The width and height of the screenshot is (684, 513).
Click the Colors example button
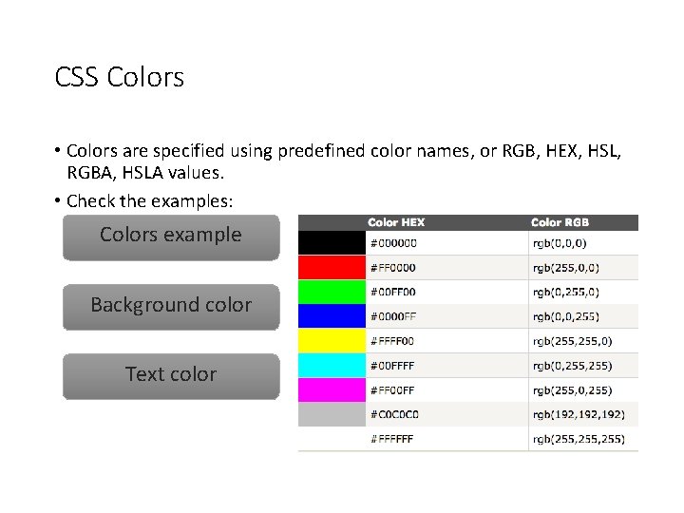click(x=171, y=236)
